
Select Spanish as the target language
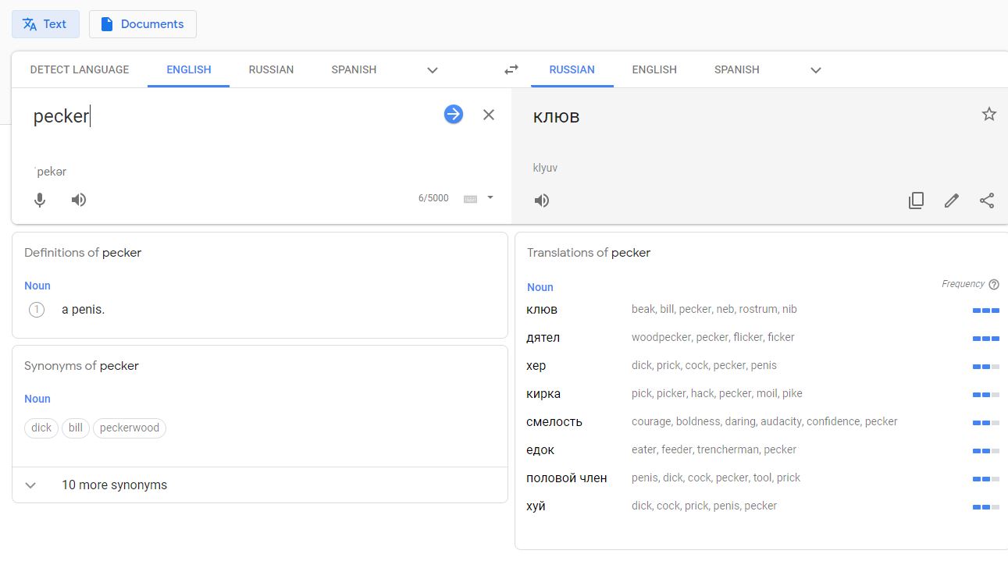click(x=737, y=69)
